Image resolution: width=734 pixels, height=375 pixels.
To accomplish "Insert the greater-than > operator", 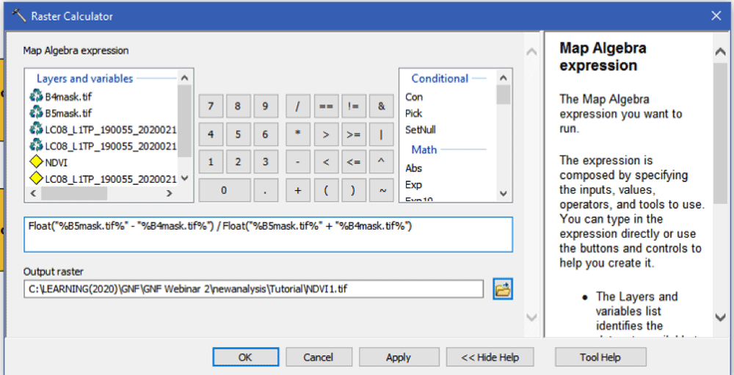I will [326, 134].
